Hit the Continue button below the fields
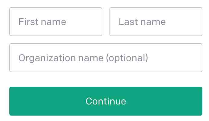 click(x=106, y=101)
